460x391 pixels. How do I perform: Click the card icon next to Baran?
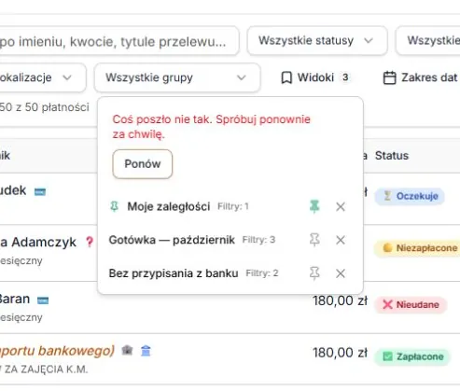(43, 300)
